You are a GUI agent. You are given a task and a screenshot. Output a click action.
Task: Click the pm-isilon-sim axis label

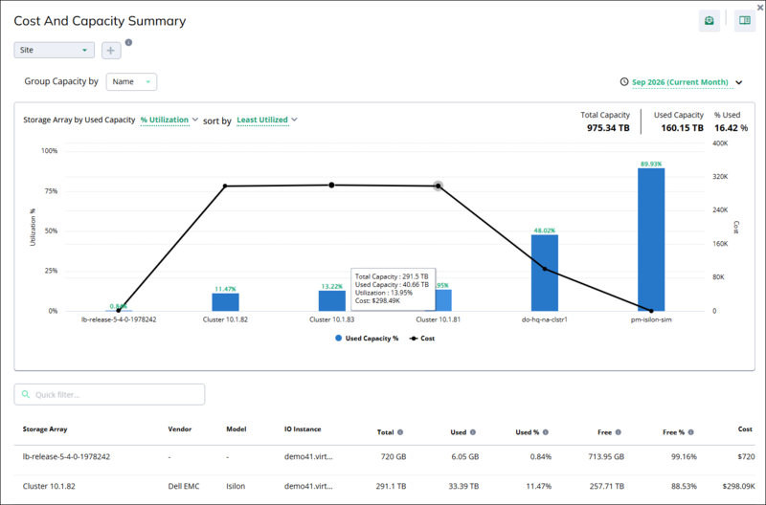click(x=651, y=319)
